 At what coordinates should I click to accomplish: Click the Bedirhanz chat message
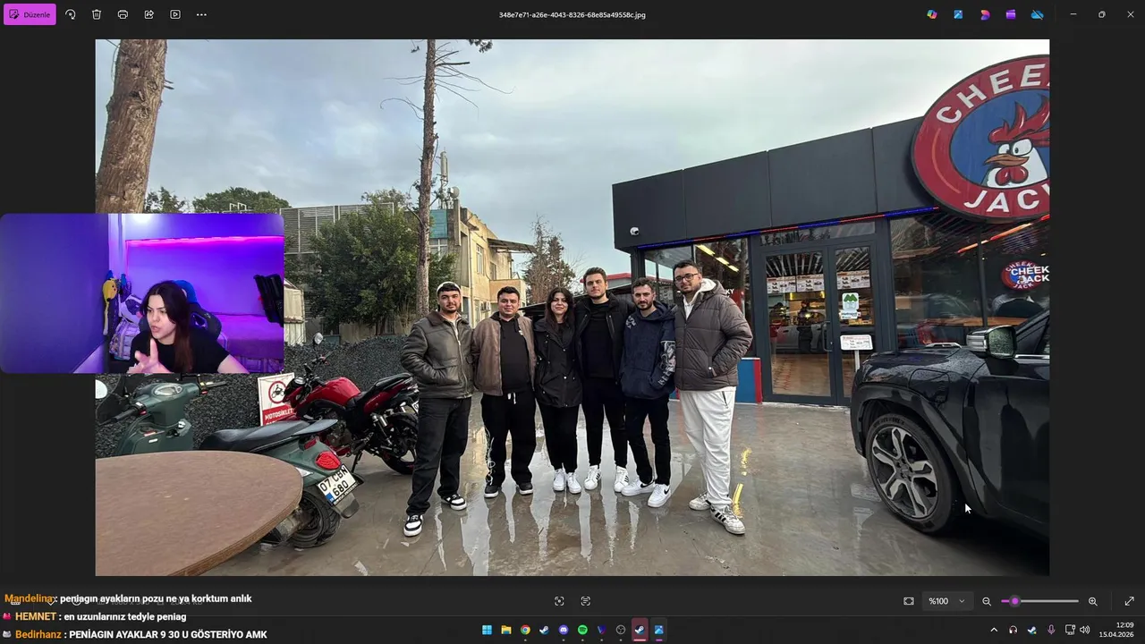pos(135,634)
